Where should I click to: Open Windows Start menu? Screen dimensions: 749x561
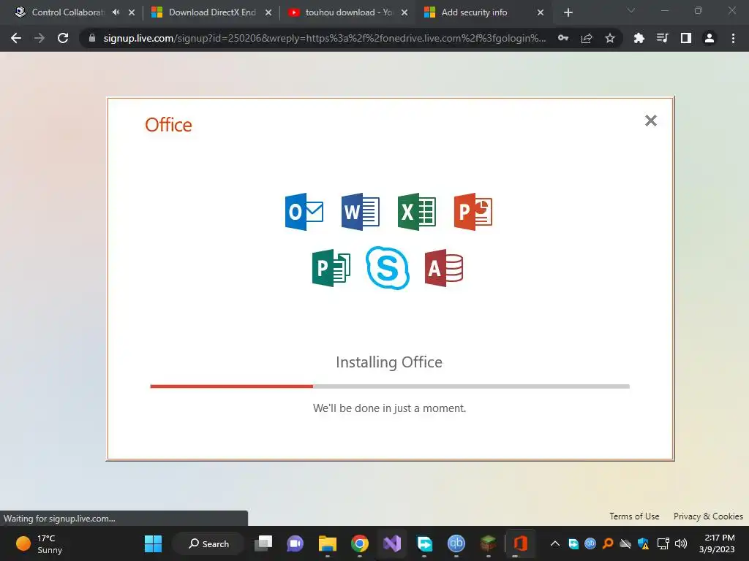tap(154, 543)
